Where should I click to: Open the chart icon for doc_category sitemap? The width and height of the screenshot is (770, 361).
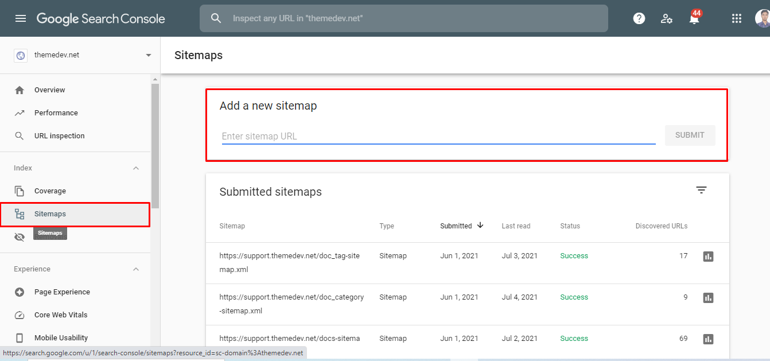708,298
